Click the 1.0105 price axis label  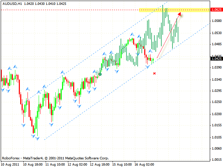click(x=216, y=137)
